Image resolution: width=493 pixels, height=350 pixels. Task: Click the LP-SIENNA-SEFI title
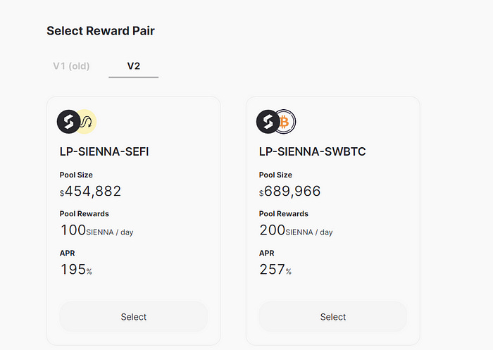[x=104, y=151]
